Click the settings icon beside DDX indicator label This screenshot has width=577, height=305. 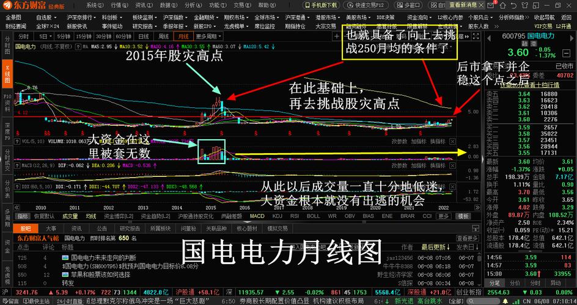pos(17,186)
